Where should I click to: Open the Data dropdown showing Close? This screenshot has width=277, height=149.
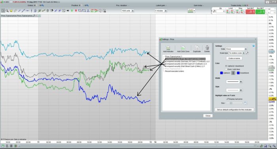click(x=236, y=49)
